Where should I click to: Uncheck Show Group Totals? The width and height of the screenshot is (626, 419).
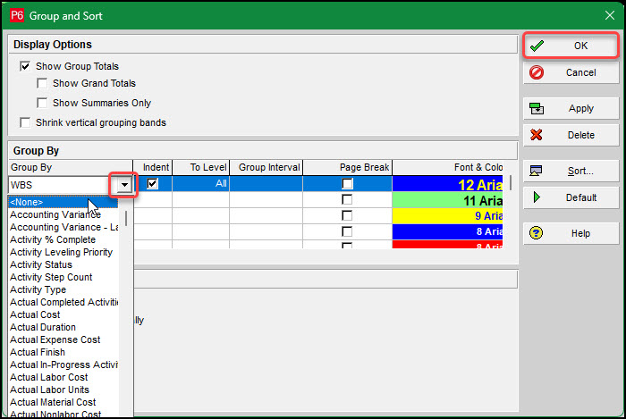point(25,66)
